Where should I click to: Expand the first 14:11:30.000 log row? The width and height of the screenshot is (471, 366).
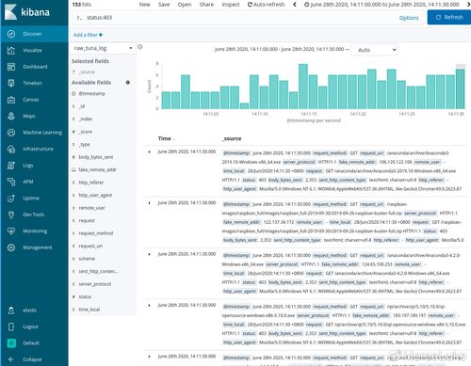point(149,151)
